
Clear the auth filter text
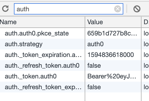click(x=118, y=9)
